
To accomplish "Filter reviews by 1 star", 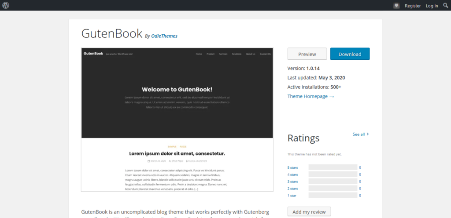I will (292, 196).
